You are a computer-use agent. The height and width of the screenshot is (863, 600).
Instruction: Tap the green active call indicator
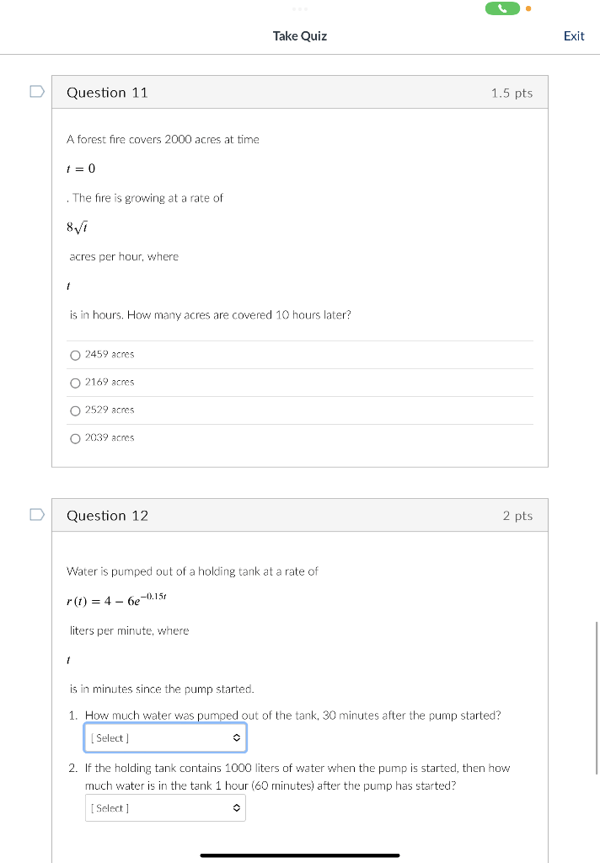[502, 8]
